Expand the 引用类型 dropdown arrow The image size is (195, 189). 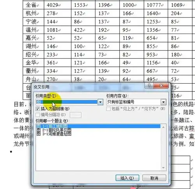click(x=100, y=102)
